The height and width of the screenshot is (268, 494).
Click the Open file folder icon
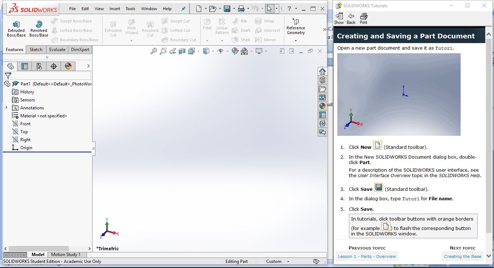tap(213, 9)
